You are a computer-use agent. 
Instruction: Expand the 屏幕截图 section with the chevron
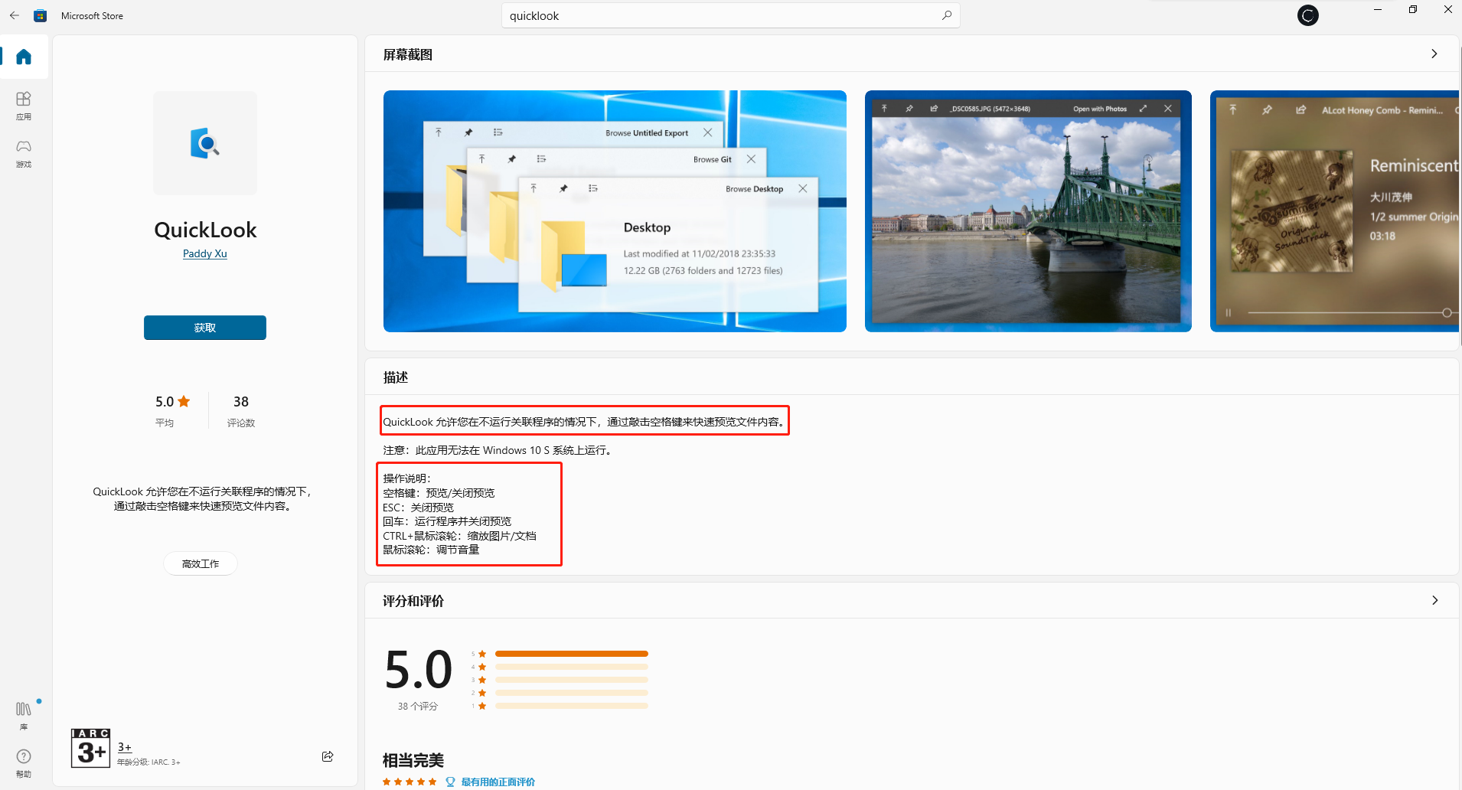(1434, 54)
